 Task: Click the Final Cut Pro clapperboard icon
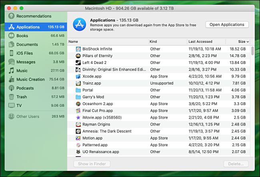pyautogui.click(x=78, y=111)
